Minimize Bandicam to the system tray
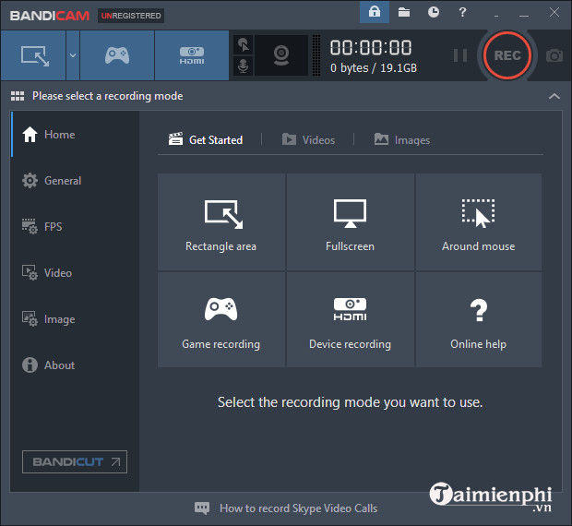This screenshot has height=526, width=572. coord(495,15)
